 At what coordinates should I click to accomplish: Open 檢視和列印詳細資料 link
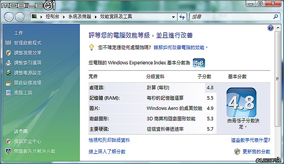pyautogui.click(x=109, y=140)
